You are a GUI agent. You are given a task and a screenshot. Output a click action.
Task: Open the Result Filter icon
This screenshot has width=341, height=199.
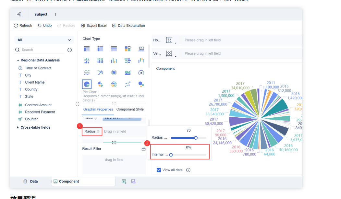[x=143, y=149]
